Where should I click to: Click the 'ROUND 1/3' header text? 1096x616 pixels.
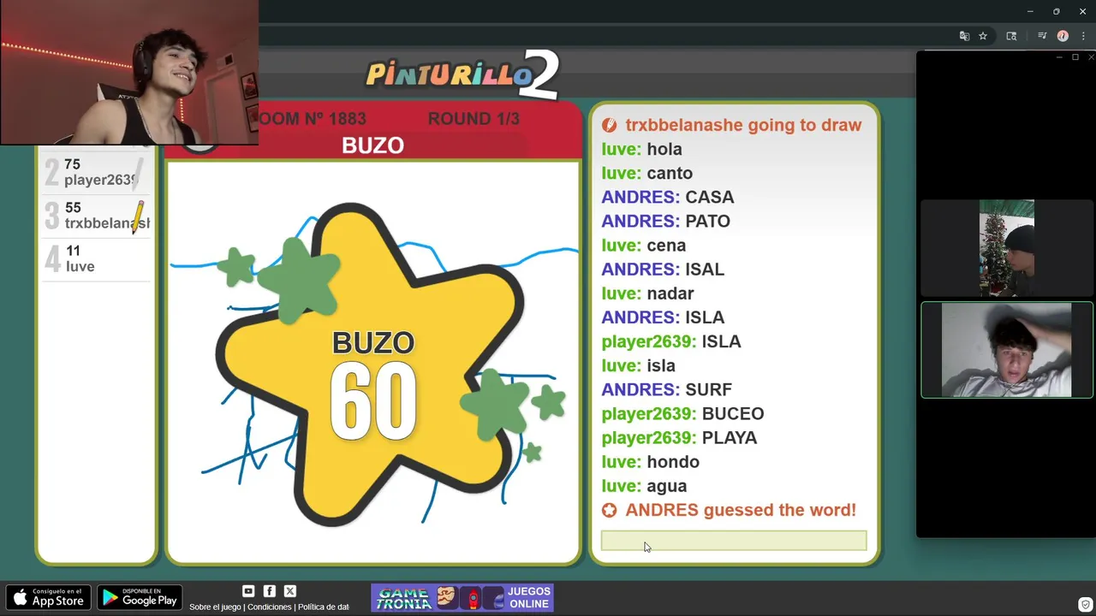click(474, 119)
